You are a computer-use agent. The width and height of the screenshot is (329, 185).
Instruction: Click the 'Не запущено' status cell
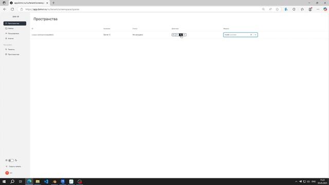coord(138,35)
